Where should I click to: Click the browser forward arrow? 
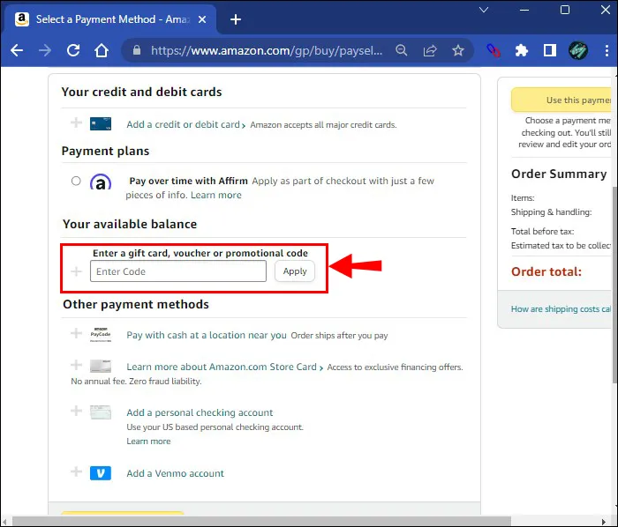45,50
